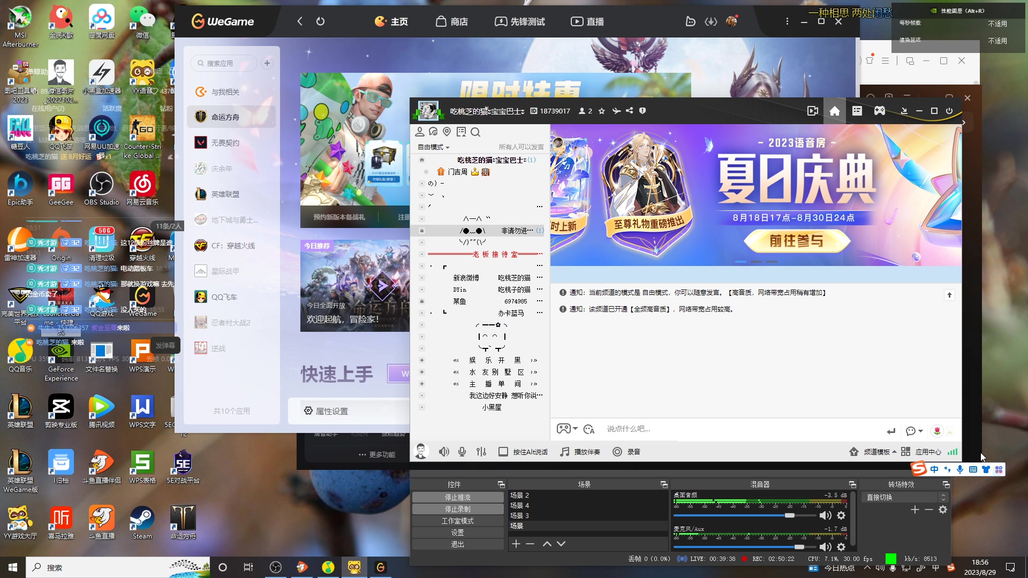Open the free mode dropdown in YY channel
The image size is (1028, 578).
(x=434, y=147)
